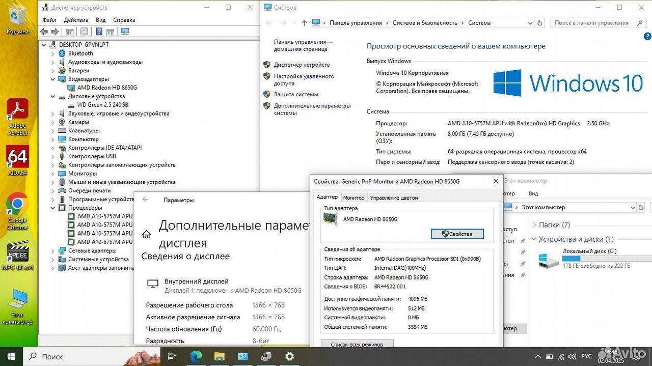Open Дополнительные параметры системы link
This screenshot has width=652, height=366.
(x=312, y=109)
